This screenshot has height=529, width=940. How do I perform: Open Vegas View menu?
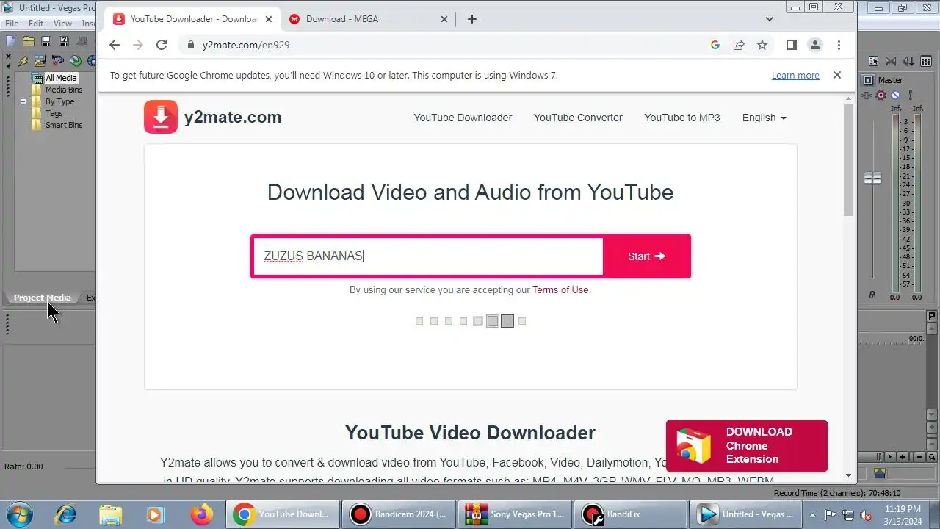pos(62,24)
